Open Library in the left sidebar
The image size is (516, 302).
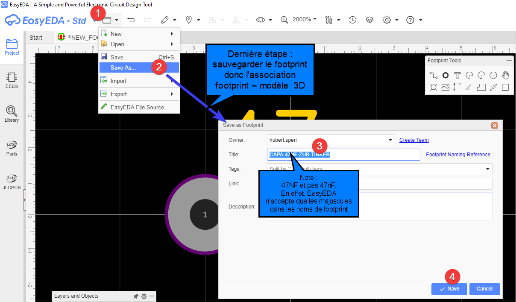[x=12, y=114]
